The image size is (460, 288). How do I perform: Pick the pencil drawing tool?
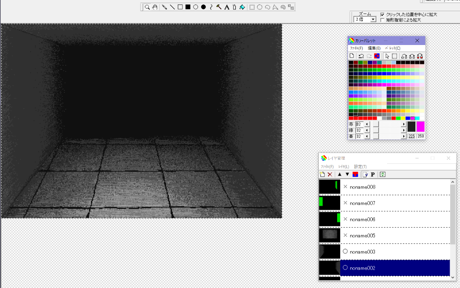tap(164, 7)
